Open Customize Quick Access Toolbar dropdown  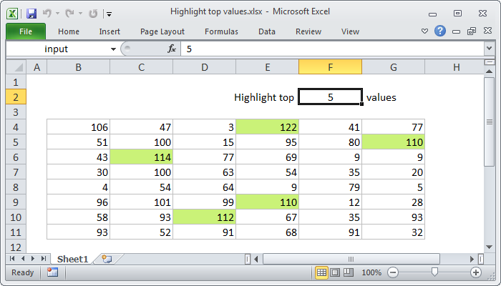point(108,14)
